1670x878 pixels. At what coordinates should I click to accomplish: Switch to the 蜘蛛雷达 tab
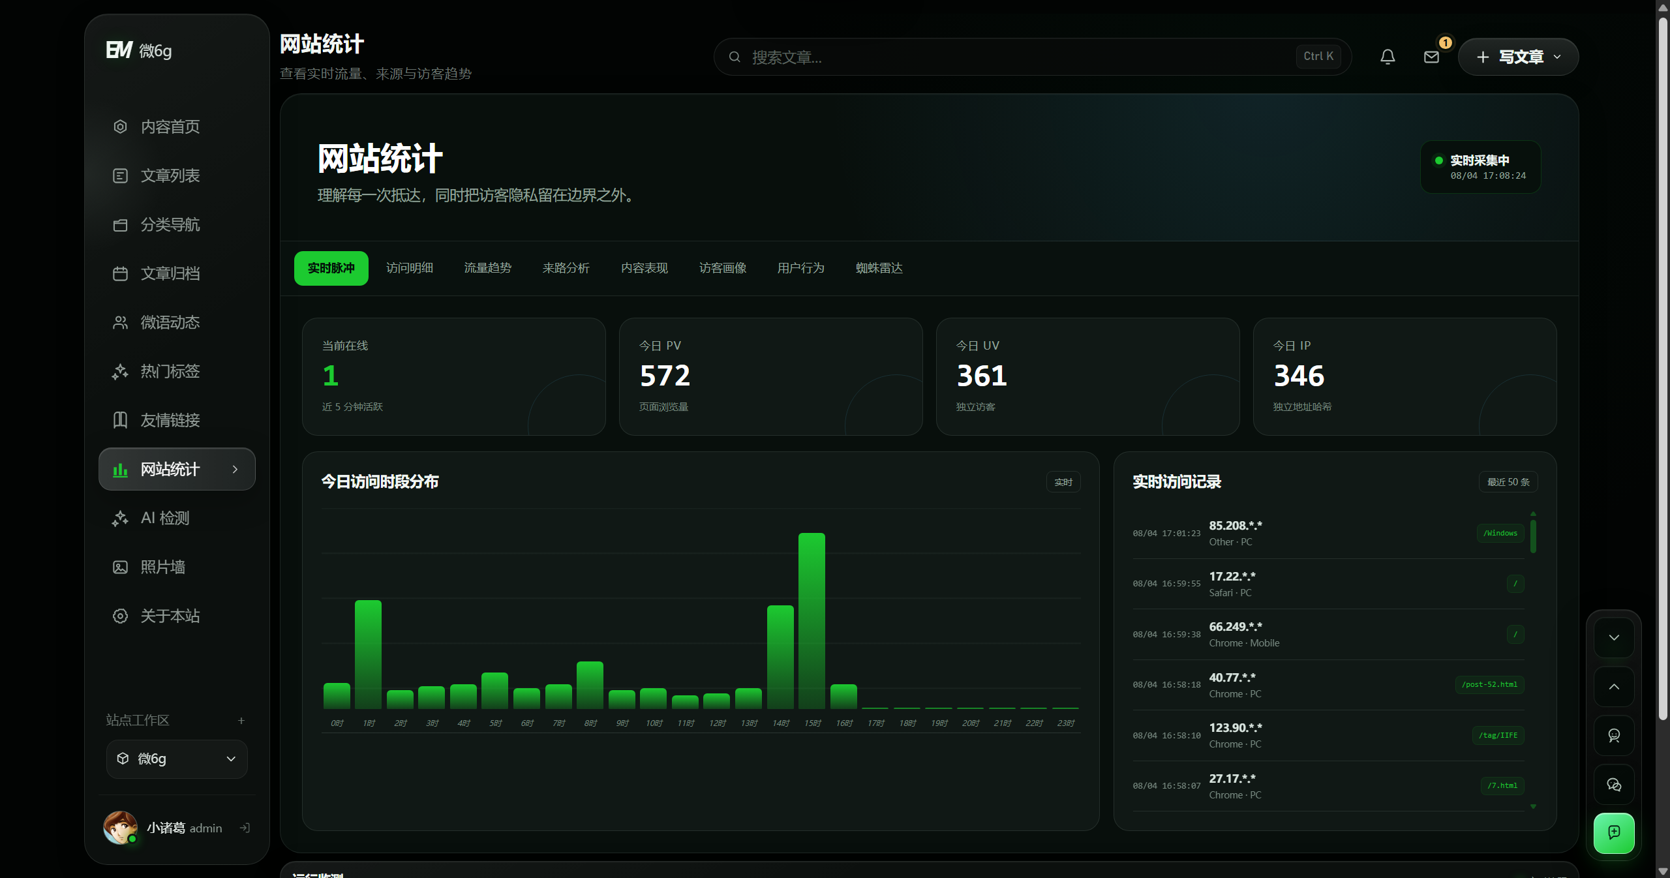pyautogui.click(x=879, y=268)
